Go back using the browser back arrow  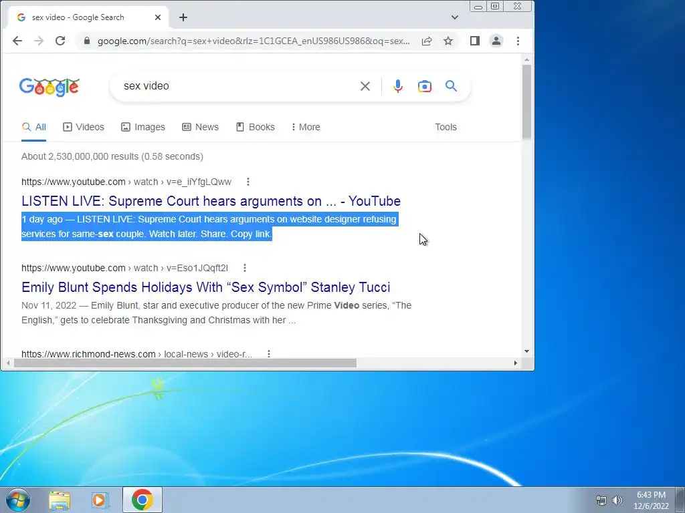pos(17,41)
